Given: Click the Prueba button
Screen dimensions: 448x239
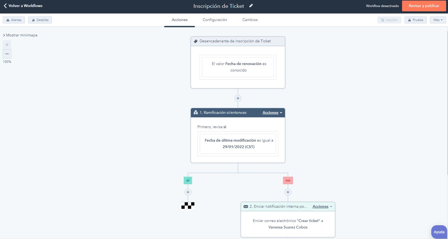Looking at the screenshot, I should (416, 20).
